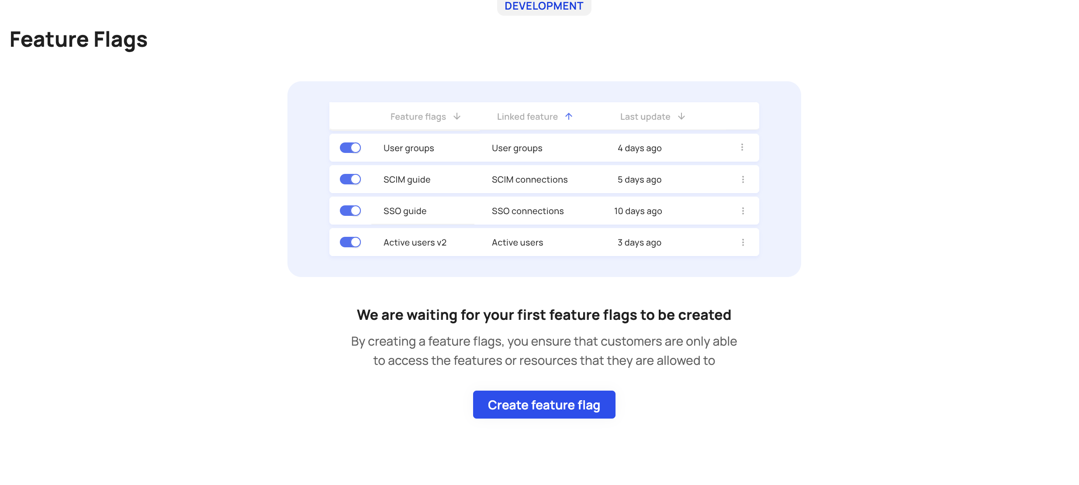Open options menu for SCIM guide flag

coord(742,179)
